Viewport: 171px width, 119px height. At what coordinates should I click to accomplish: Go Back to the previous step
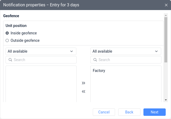point(129,112)
